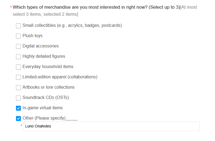
Task: Enable the Everyday household items checkbox
Action: (18, 67)
